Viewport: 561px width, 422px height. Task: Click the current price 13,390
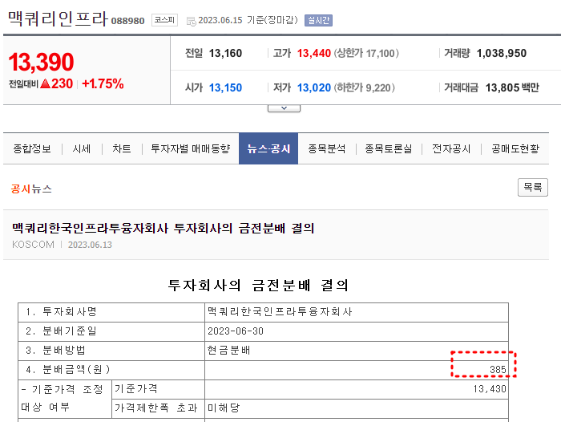click(41, 62)
